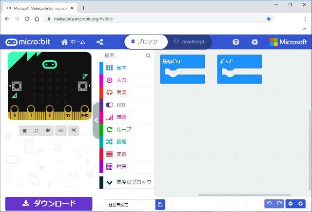Bookmark page with star icon
The width and height of the screenshot is (312, 212).
[x=269, y=19]
